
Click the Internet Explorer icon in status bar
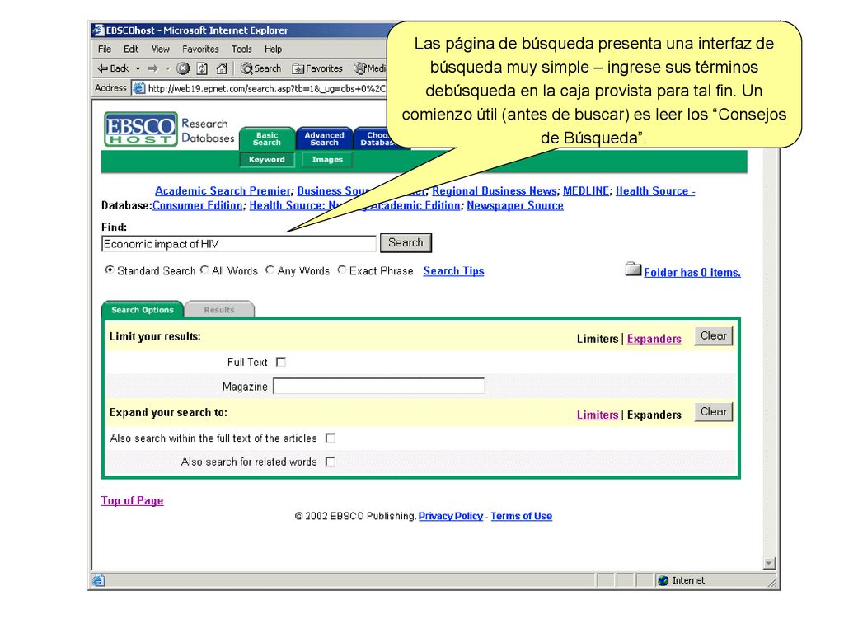pos(98,580)
